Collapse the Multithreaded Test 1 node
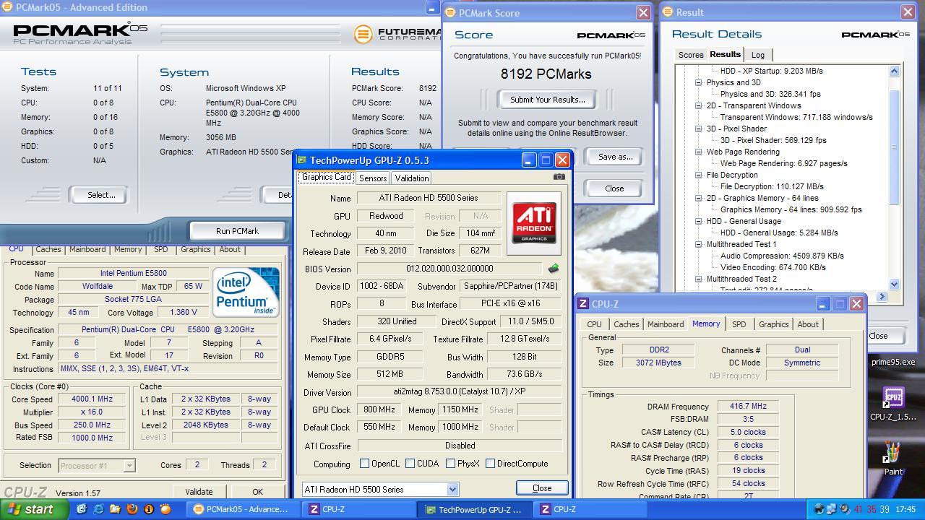The height and width of the screenshot is (520, 925). (x=699, y=244)
